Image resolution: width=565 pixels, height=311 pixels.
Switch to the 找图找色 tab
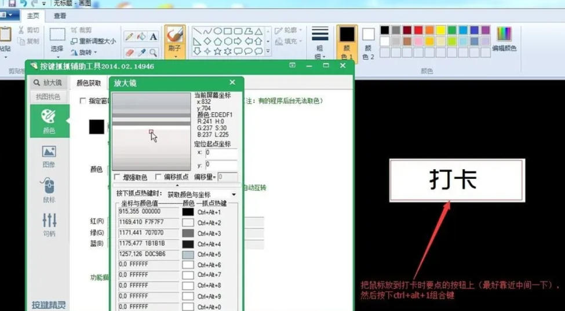(48, 97)
